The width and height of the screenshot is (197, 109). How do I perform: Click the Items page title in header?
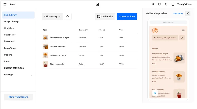(x=12, y=4)
